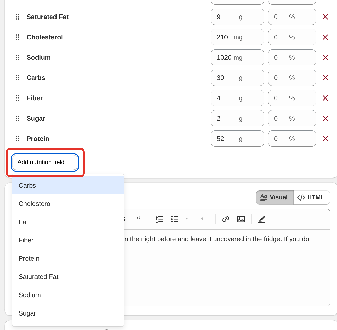Edit the Carbs amount field
The image size is (337, 330).
(237, 78)
